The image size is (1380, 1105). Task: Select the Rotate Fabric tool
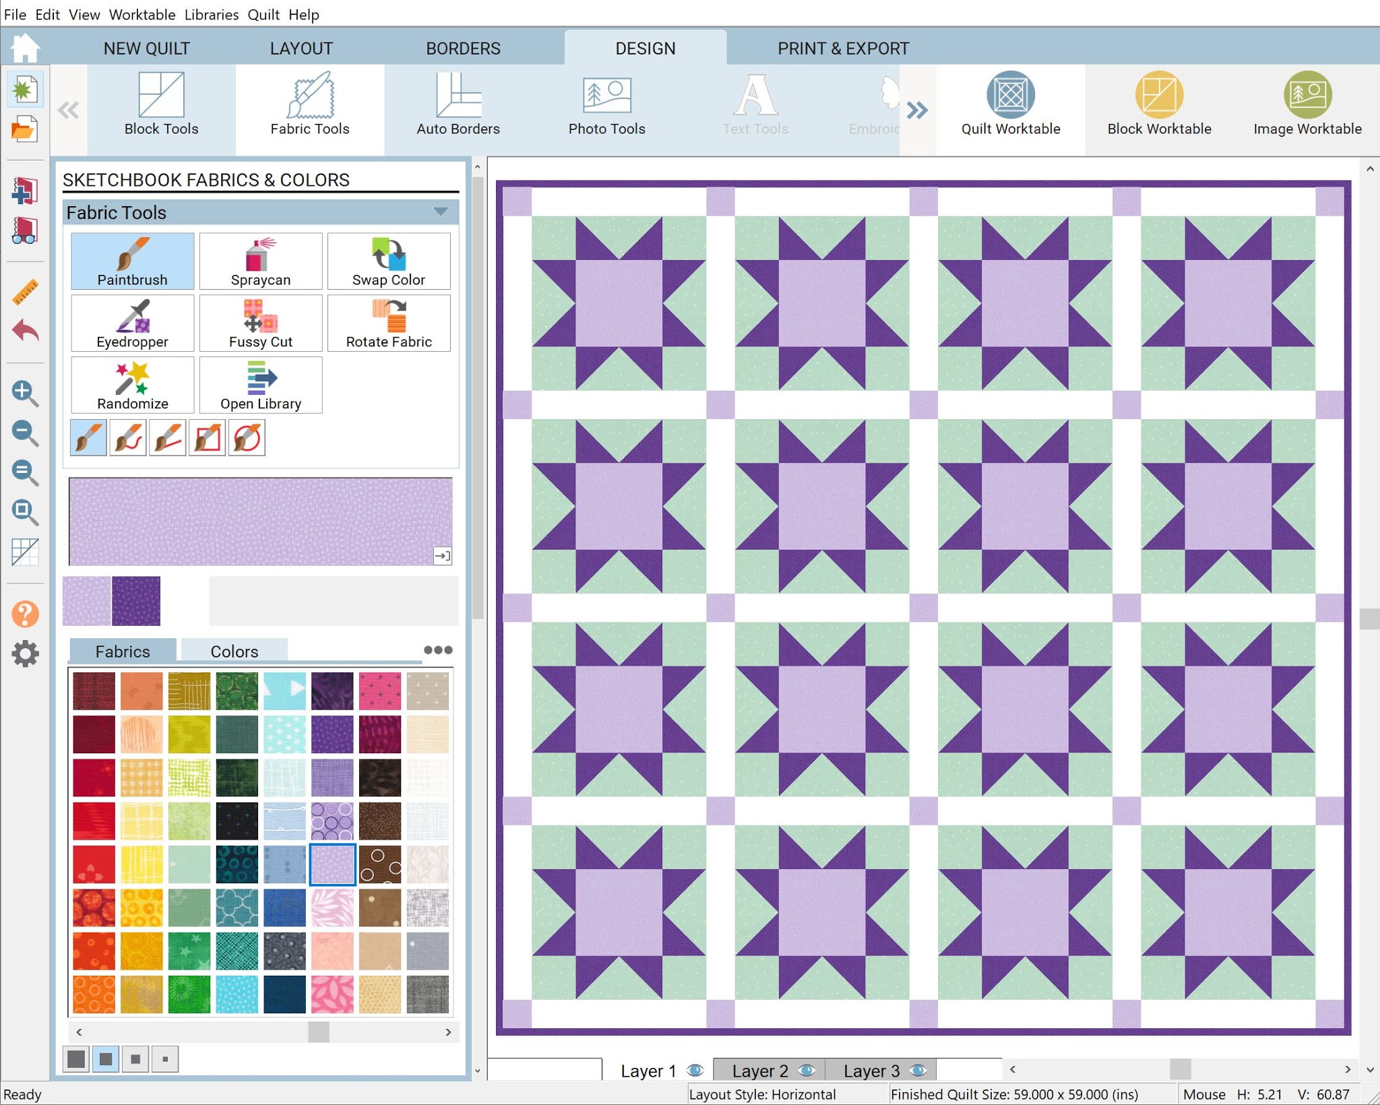point(389,323)
